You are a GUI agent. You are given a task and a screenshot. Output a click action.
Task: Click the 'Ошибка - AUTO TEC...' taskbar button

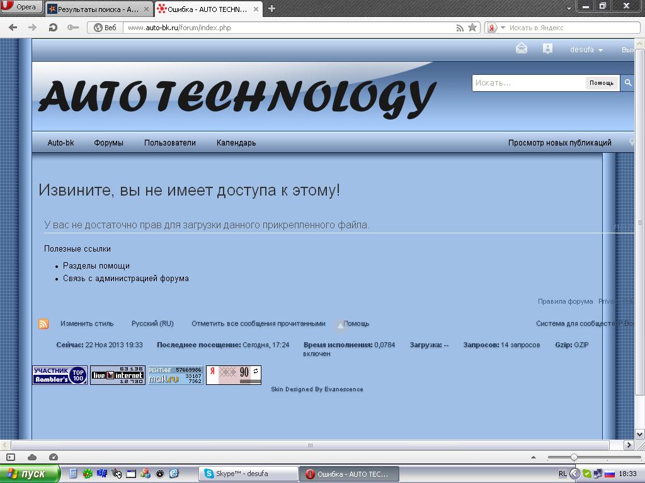click(349, 474)
